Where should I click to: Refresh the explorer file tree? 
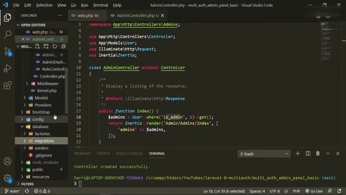pos(55,46)
